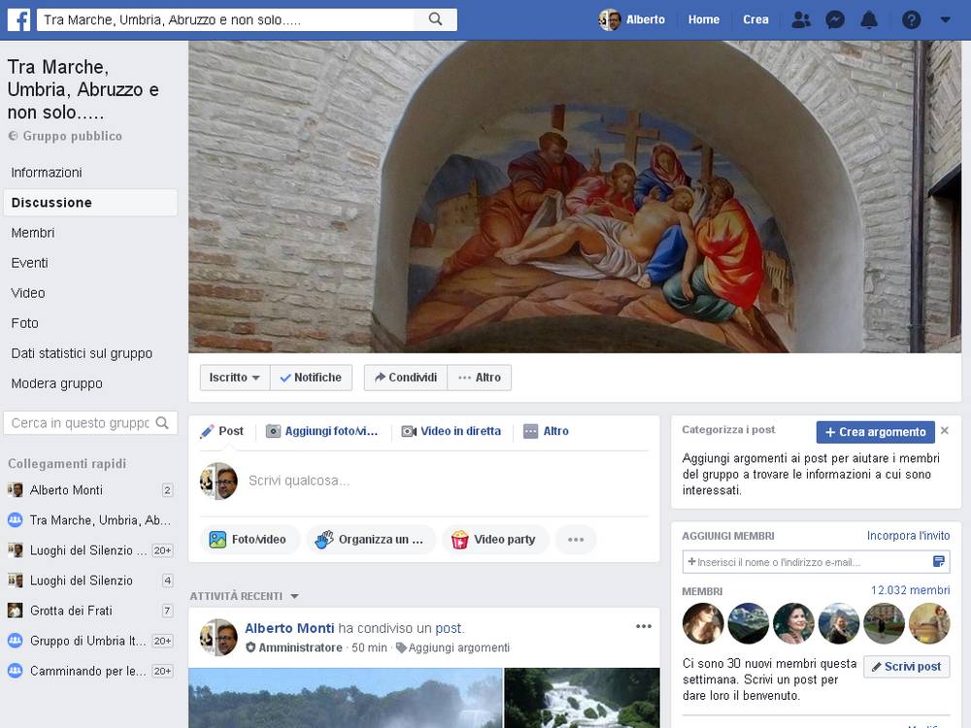
Task: Open Camminando per le... quick link
Action: point(90,671)
